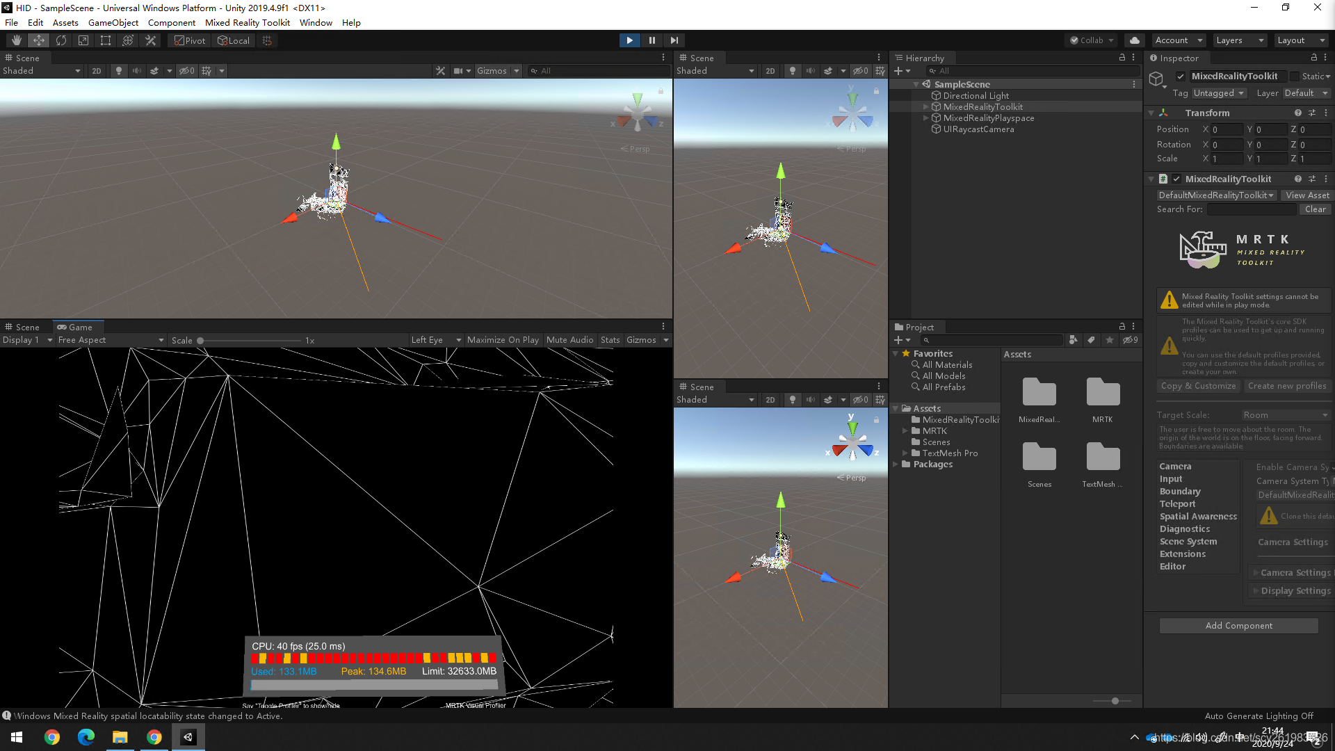Open the Transform component help icon
This screenshot has height=751, width=1335.
point(1297,113)
